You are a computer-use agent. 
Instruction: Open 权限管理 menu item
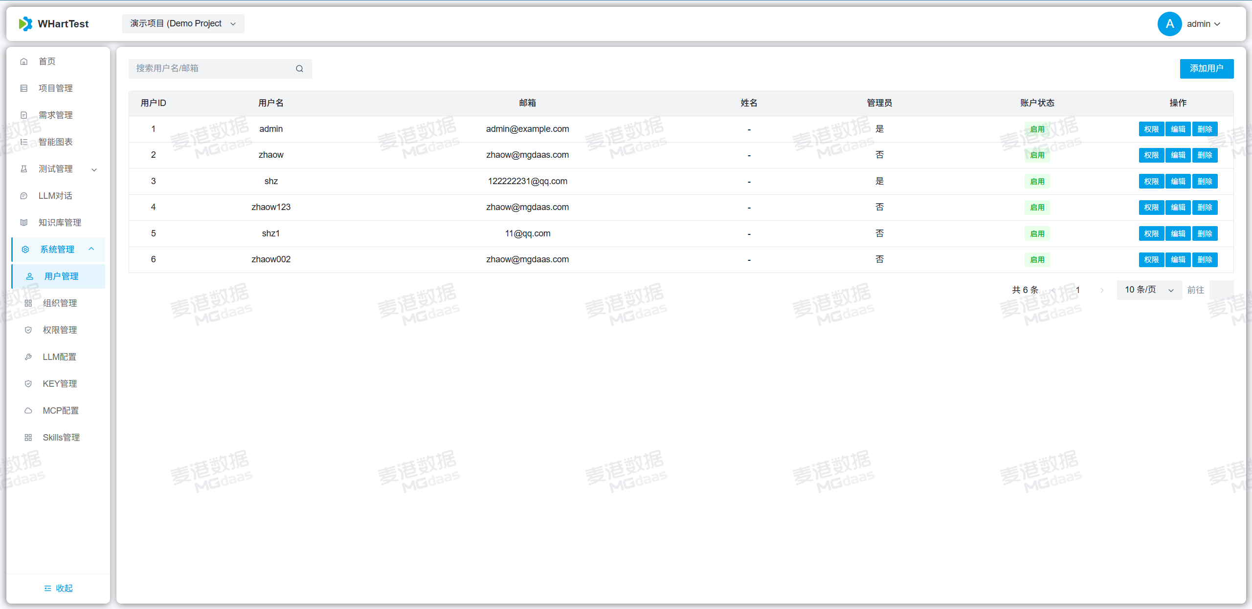[60, 330]
